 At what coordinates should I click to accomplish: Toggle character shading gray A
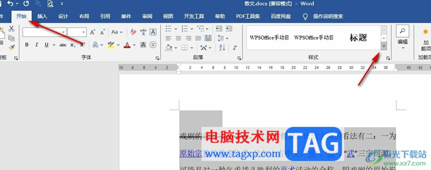pyautogui.click(x=143, y=45)
